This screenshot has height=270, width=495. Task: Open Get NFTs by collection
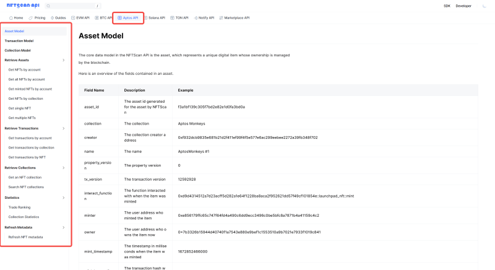coord(25,99)
